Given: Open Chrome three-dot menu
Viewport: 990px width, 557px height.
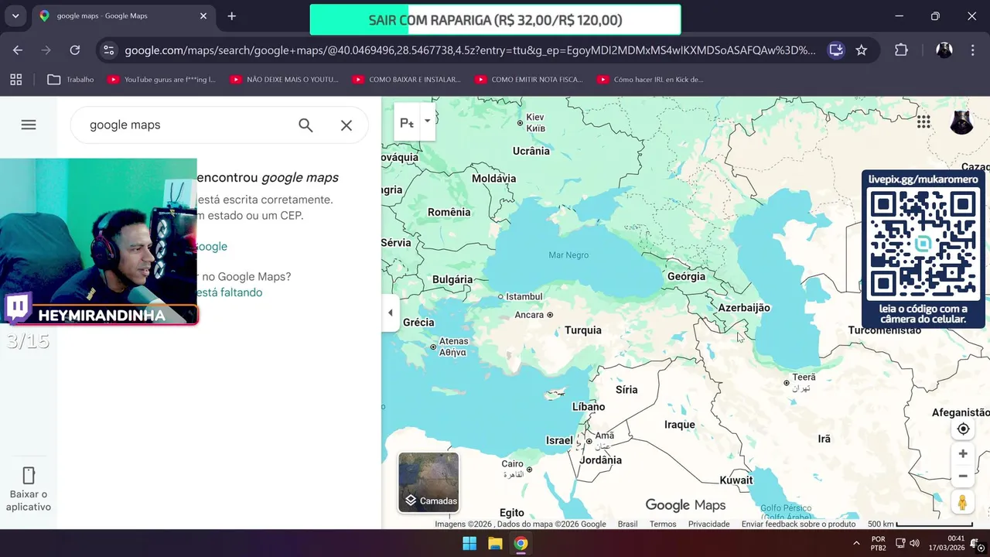Looking at the screenshot, I should click(973, 50).
